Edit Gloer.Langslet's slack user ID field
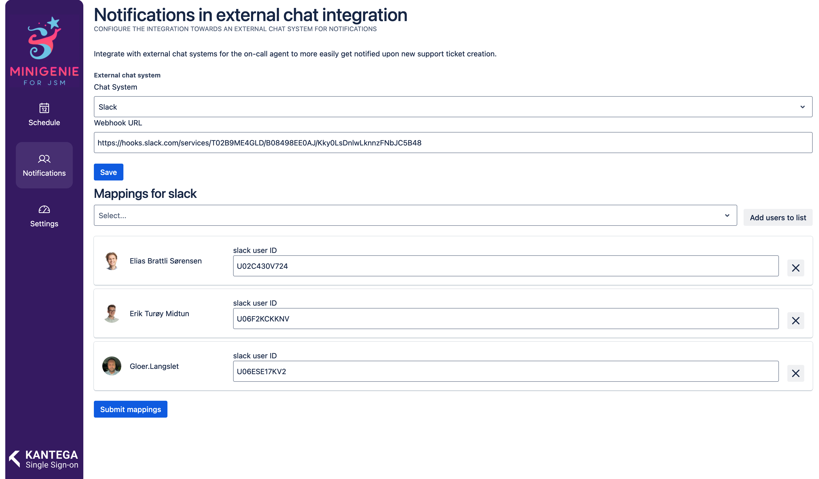Viewport: 819px width, 479px height. [505, 371]
